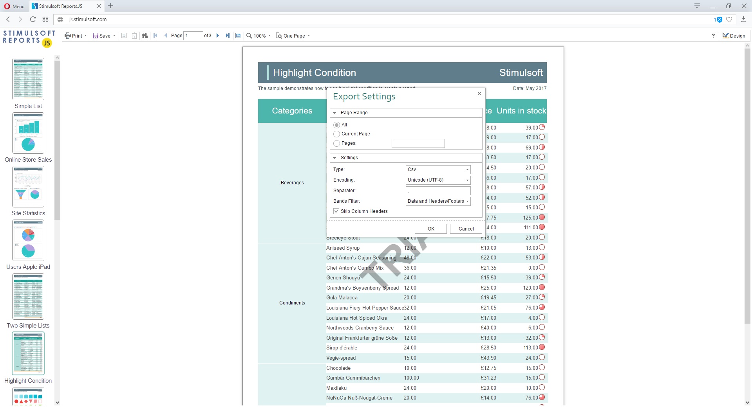
Task: Go to next page arrow
Action: click(218, 36)
